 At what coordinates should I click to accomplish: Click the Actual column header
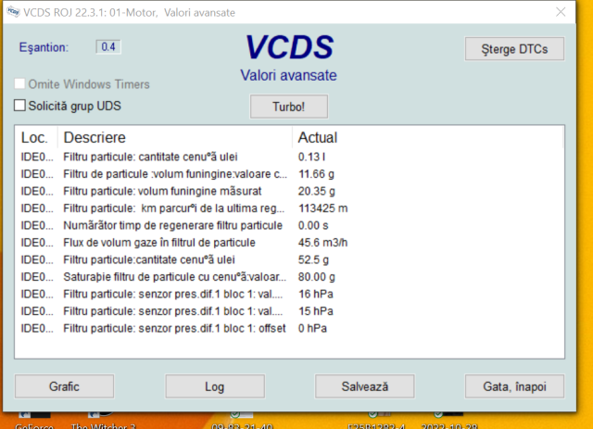point(317,138)
